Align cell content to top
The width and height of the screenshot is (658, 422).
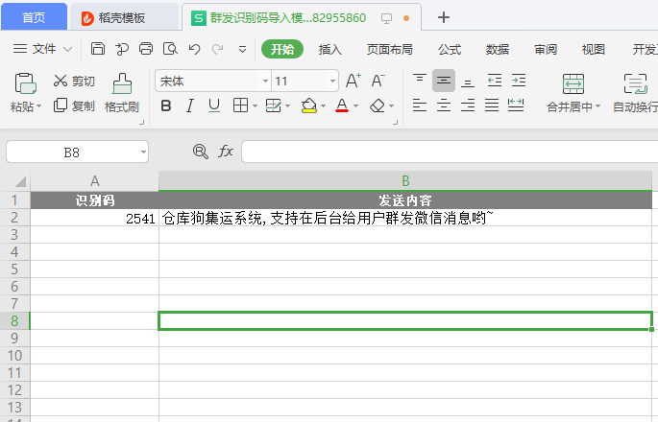click(x=420, y=80)
